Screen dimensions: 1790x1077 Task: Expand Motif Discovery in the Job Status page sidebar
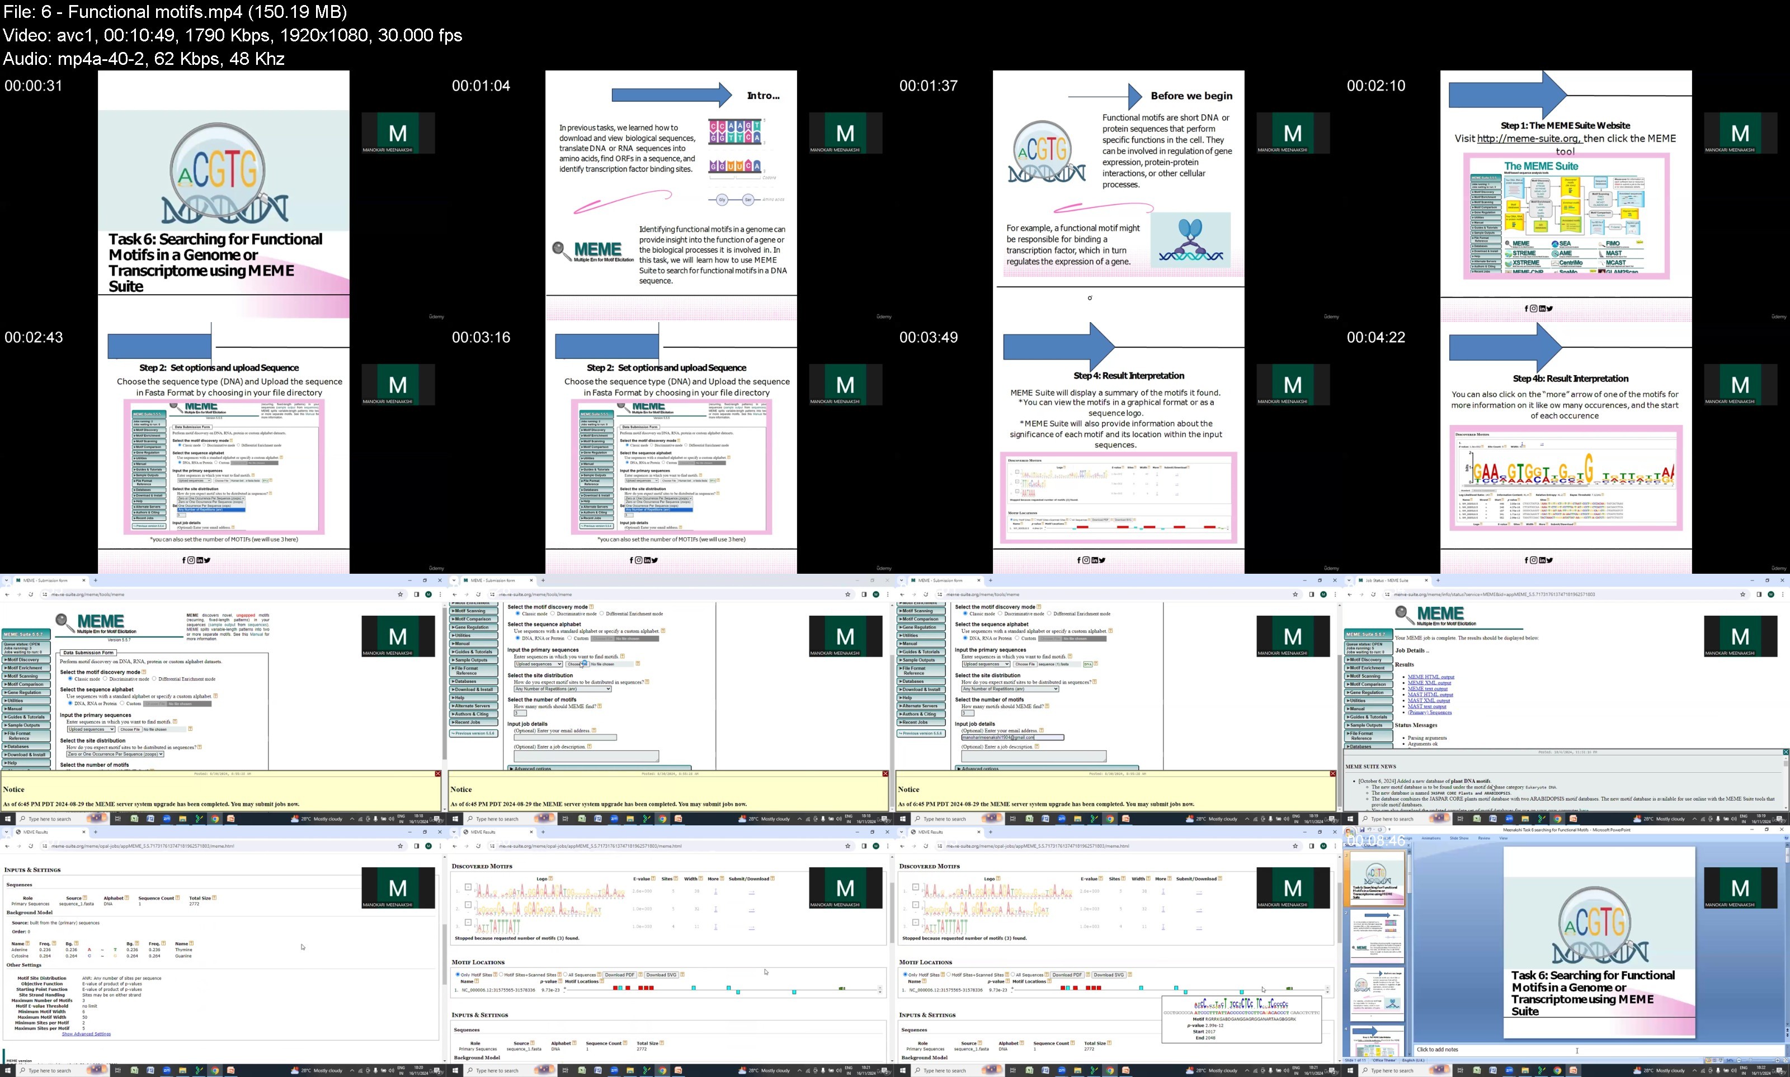(1368, 660)
